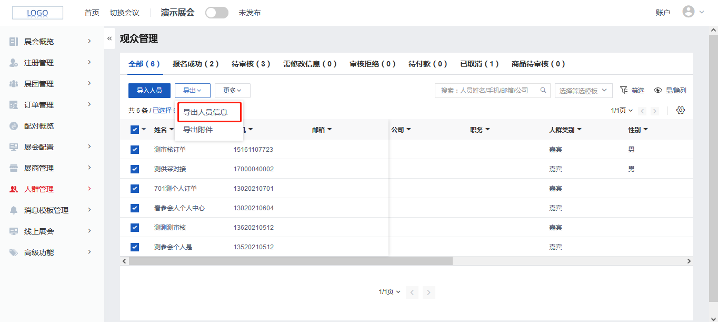Click the 首页 link
This screenshot has height=322, width=718.
pos(92,13)
